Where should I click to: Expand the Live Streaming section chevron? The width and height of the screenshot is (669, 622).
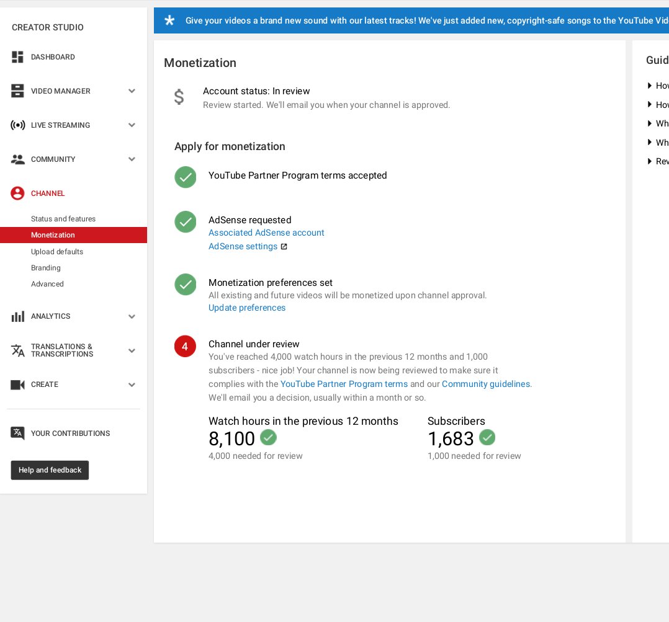[x=132, y=125]
